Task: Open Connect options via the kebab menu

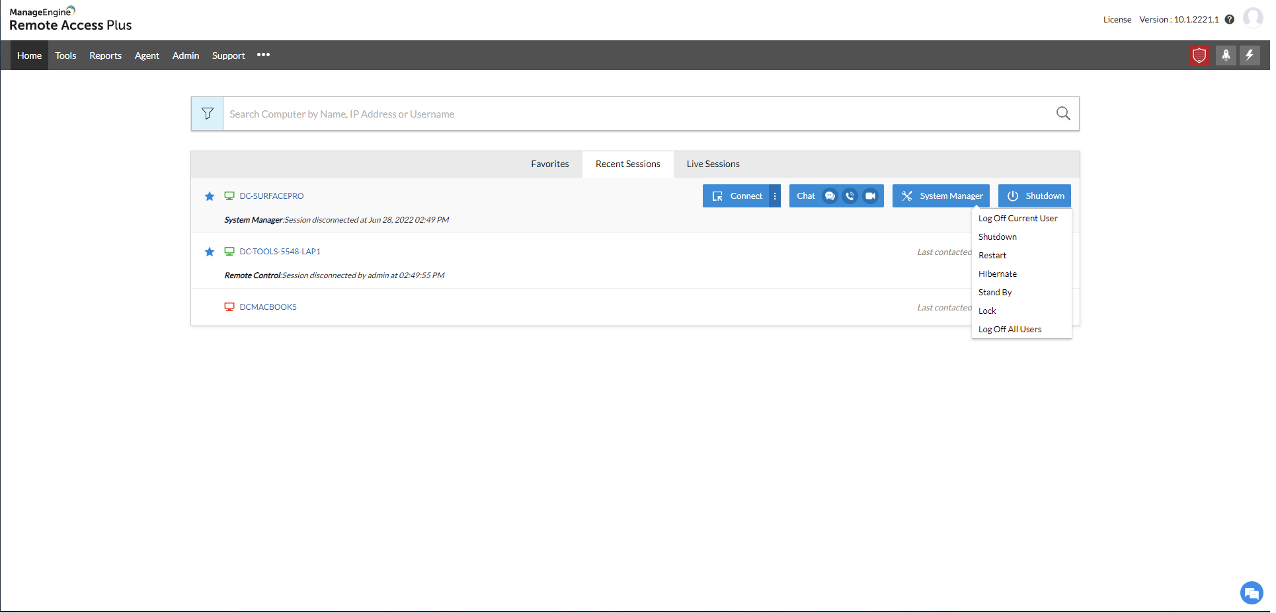Action: (x=774, y=196)
